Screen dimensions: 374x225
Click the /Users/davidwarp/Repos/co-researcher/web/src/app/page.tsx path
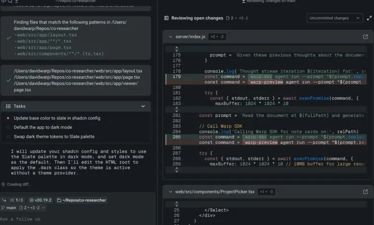77,77
